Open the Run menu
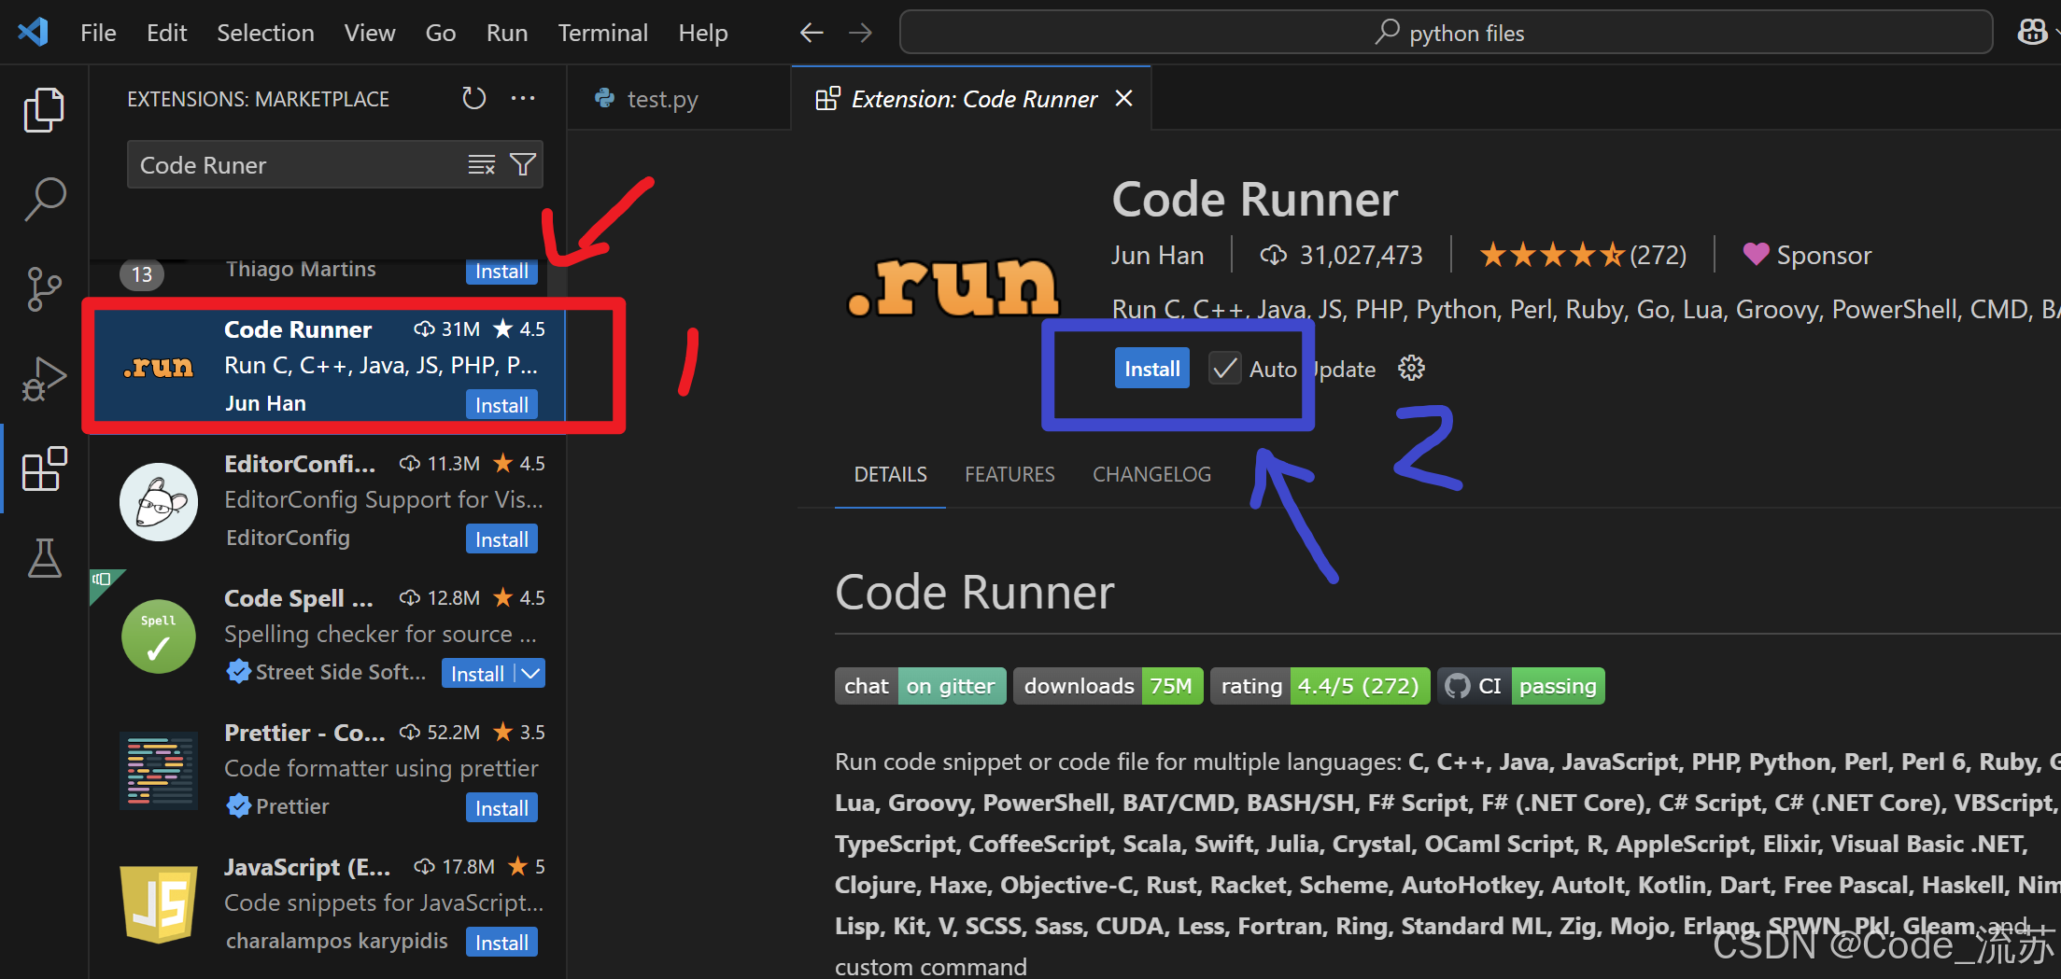This screenshot has height=979, width=2061. pos(506,33)
